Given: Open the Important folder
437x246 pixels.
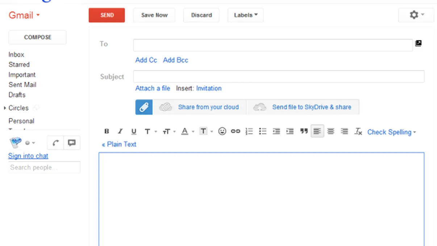Looking at the screenshot, I should [22, 75].
